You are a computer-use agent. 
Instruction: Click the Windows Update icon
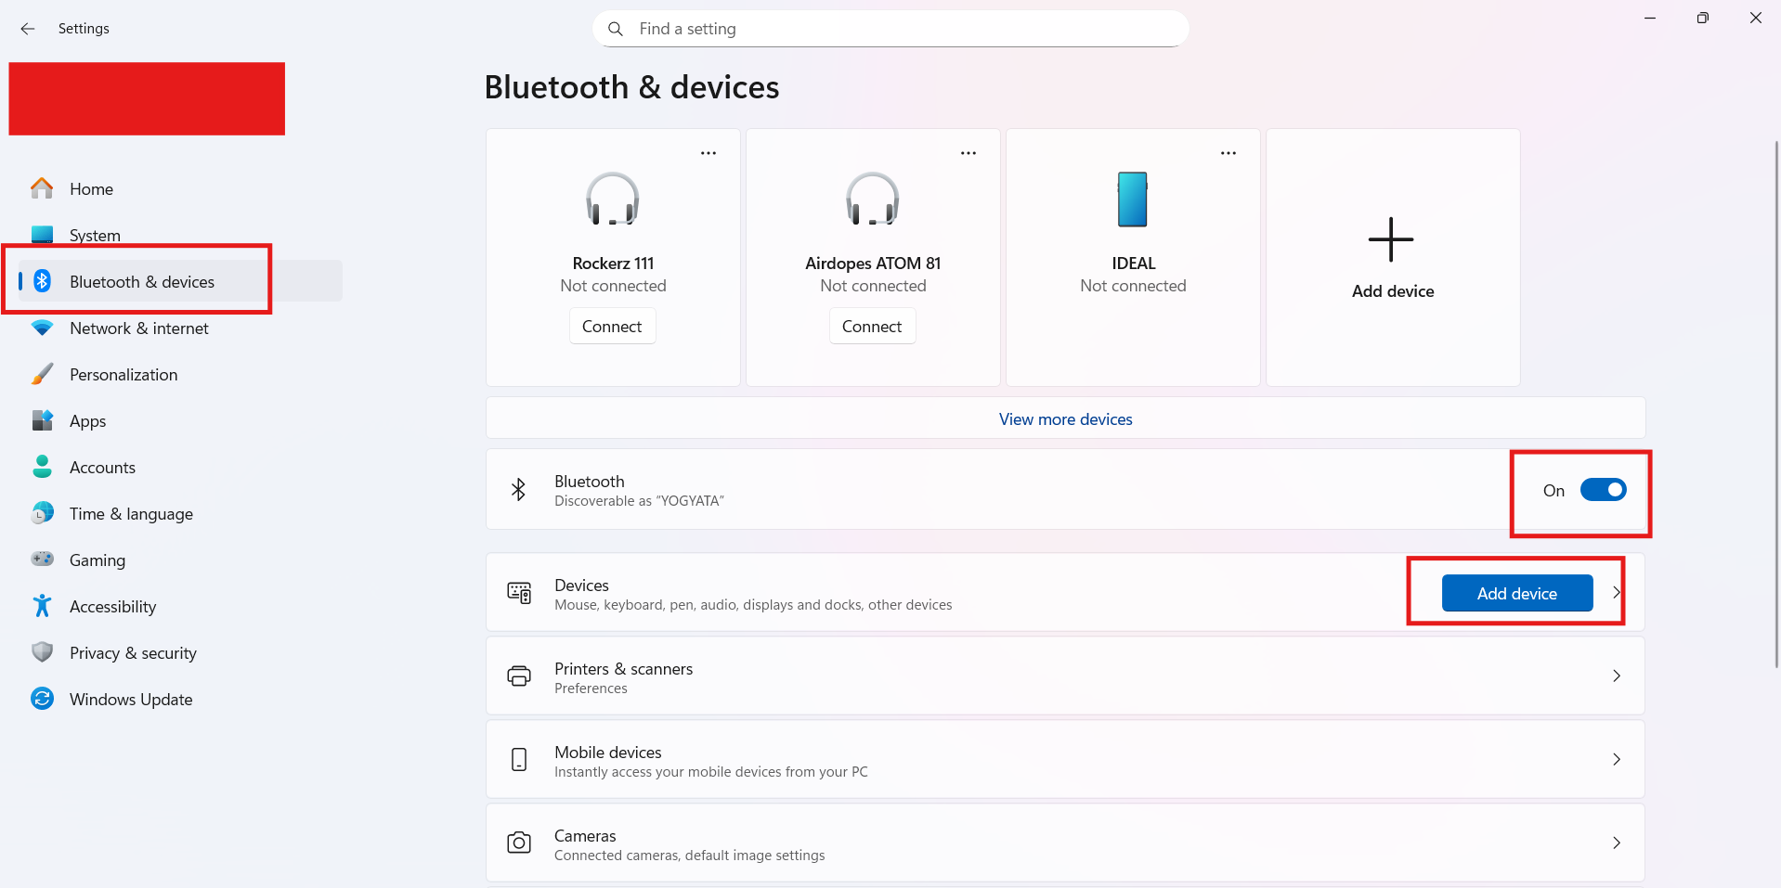pyautogui.click(x=42, y=699)
